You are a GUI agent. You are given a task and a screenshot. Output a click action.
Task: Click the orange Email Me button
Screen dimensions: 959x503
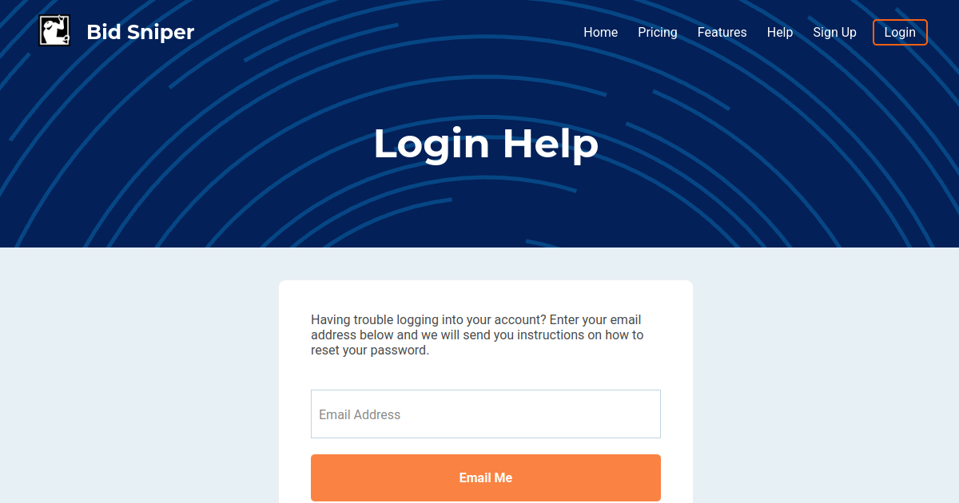pos(486,477)
